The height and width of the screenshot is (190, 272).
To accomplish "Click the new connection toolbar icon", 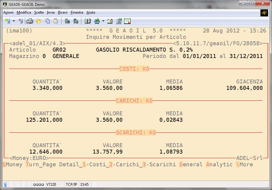I will 7,21.
